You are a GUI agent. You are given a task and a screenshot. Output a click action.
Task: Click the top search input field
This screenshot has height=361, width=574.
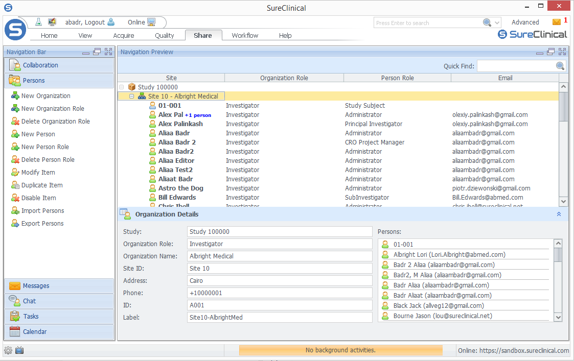tap(428, 22)
